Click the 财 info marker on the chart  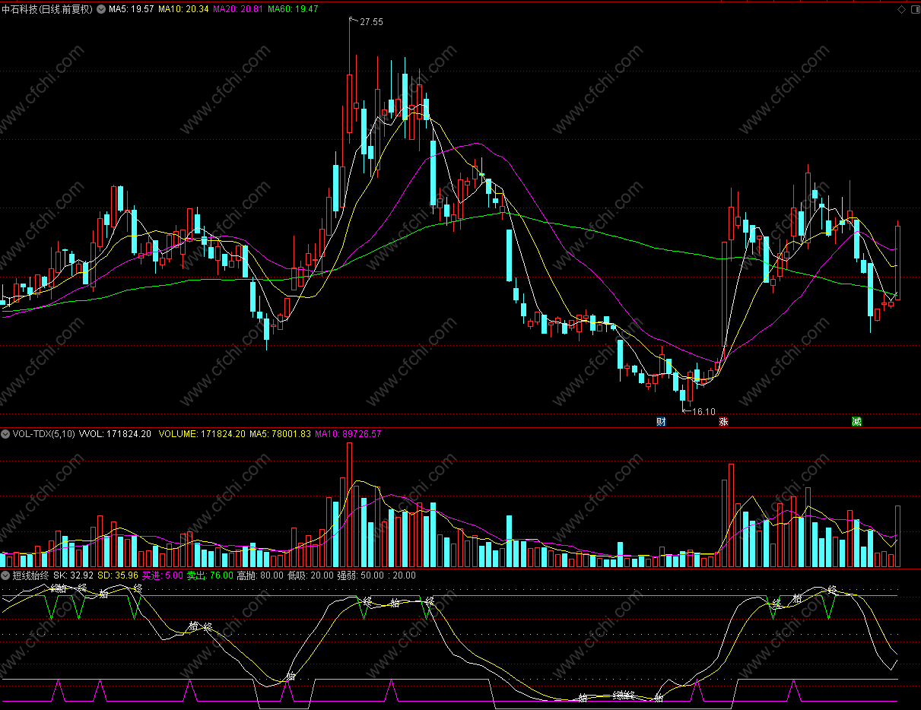(x=661, y=421)
